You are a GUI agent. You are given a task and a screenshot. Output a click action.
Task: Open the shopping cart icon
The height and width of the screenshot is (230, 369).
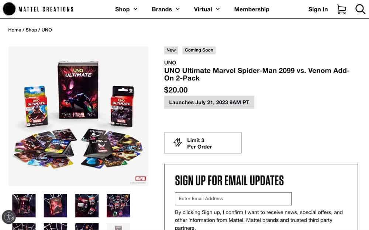pos(341,9)
